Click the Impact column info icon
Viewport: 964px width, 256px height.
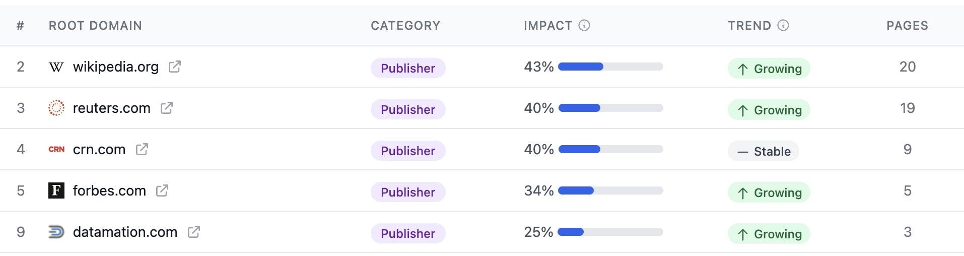click(584, 25)
